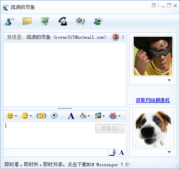Image resolution: width=180 pixels, height=169 pixels.
Task: Open the activities film reel icon
Action: [x=80, y=21]
